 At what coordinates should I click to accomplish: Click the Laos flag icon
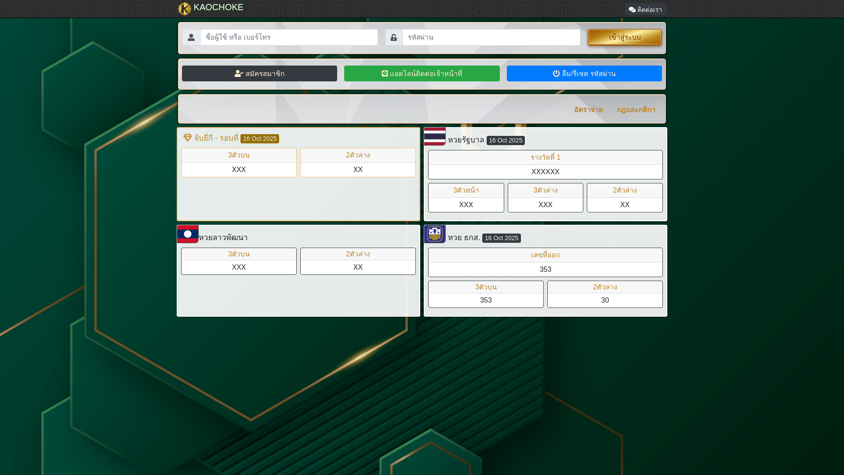[188, 234]
